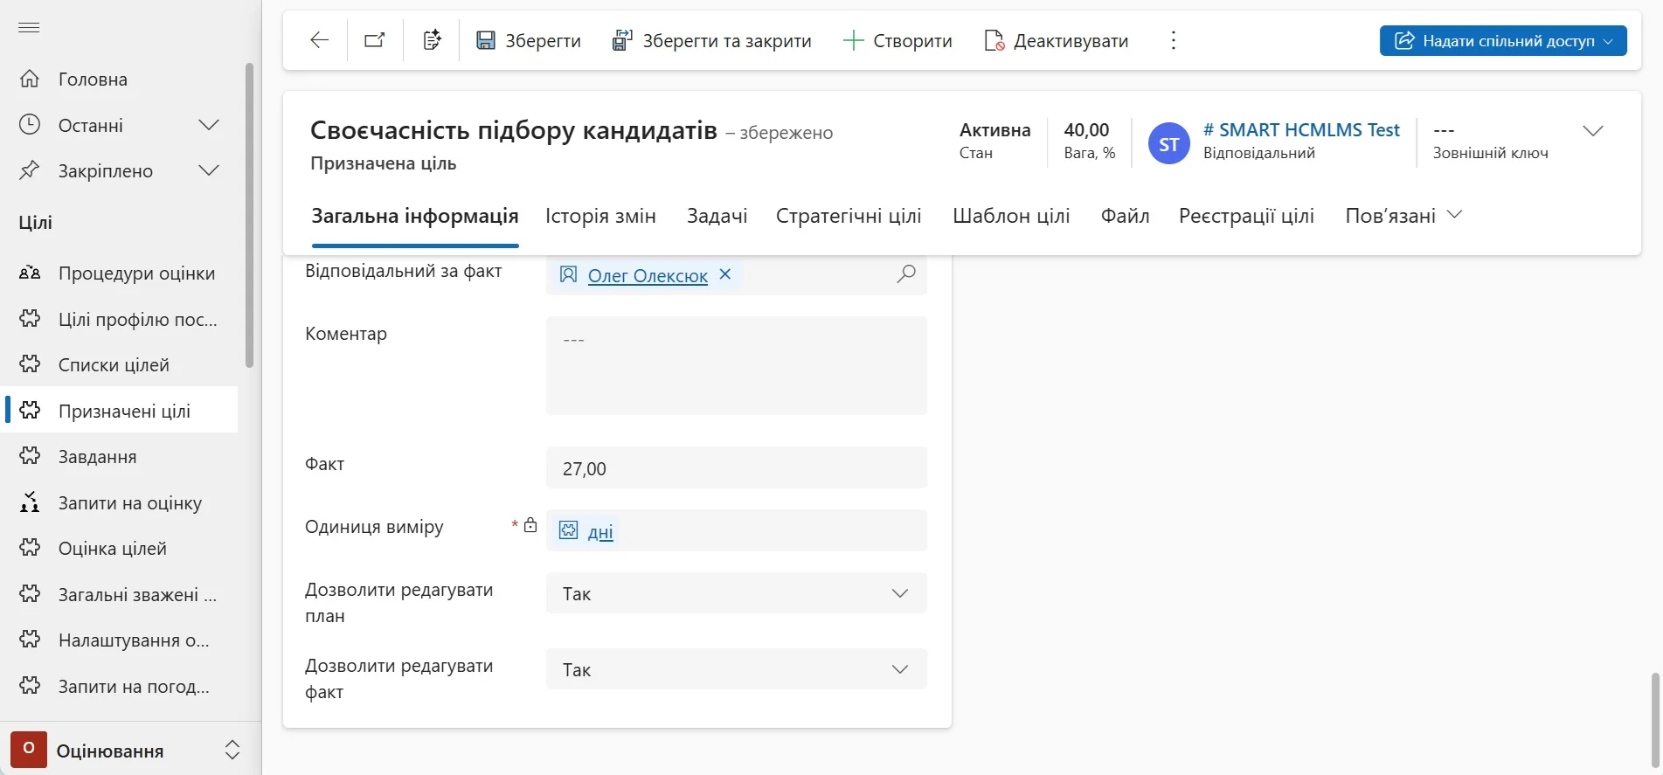
Task: Switch to Історія змін tab
Action: pos(600,216)
